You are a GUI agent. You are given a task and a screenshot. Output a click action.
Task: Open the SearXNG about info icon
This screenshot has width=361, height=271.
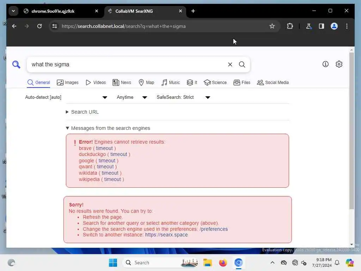[x=325, y=64]
